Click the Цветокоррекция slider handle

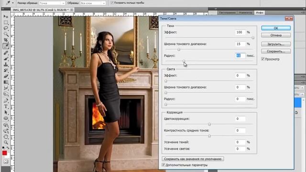click(x=209, y=124)
